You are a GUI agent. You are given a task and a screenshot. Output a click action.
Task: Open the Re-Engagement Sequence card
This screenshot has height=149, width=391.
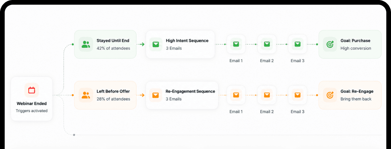click(x=182, y=95)
